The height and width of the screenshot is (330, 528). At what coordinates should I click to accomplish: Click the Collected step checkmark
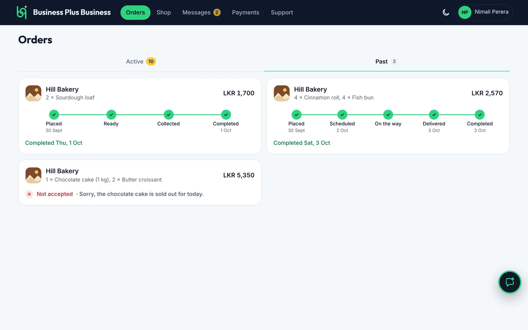(x=168, y=115)
